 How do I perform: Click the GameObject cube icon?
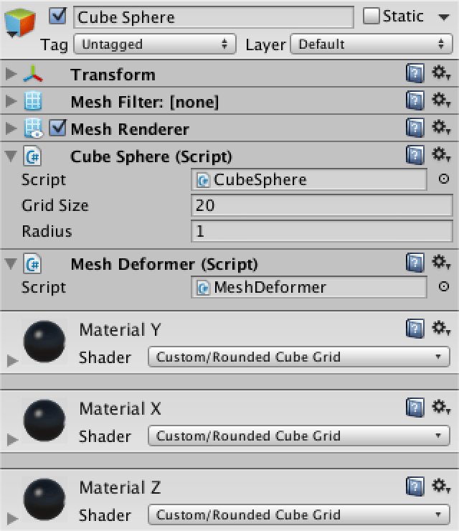point(20,23)
